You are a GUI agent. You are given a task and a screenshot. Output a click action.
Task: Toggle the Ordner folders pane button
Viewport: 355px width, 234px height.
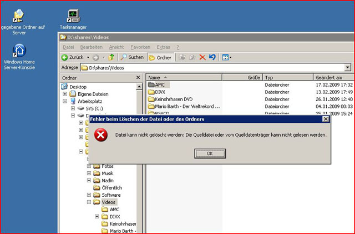(x=160, y=58)
